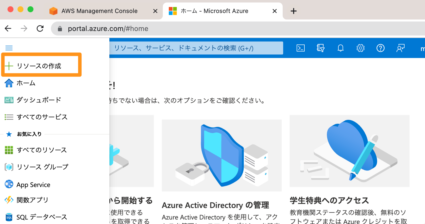
Task: Open 学生特典へのアクセス heading
Action: 329,200
